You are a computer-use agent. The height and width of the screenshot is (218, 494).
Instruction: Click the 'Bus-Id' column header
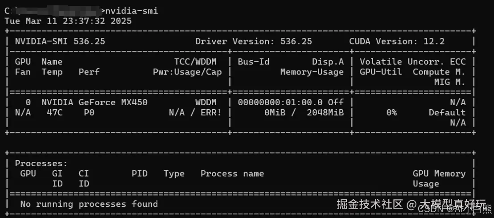pyautogui.click(x=254, y=62)
